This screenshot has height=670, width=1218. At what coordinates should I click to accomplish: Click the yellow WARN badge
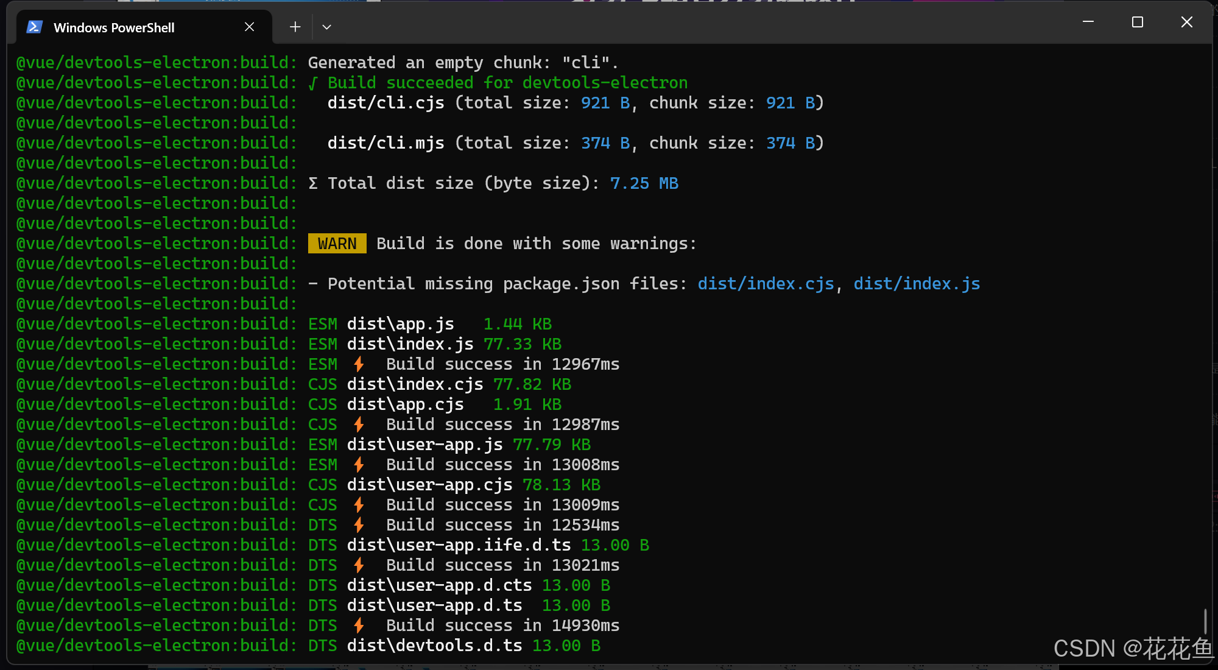point(337,244)
